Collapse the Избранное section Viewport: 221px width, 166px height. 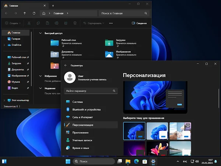41,76
